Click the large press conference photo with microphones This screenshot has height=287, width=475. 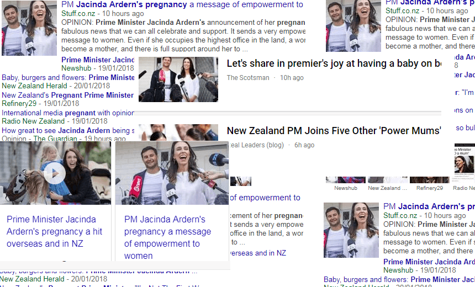pyautogui.click(x=172, y=173)
